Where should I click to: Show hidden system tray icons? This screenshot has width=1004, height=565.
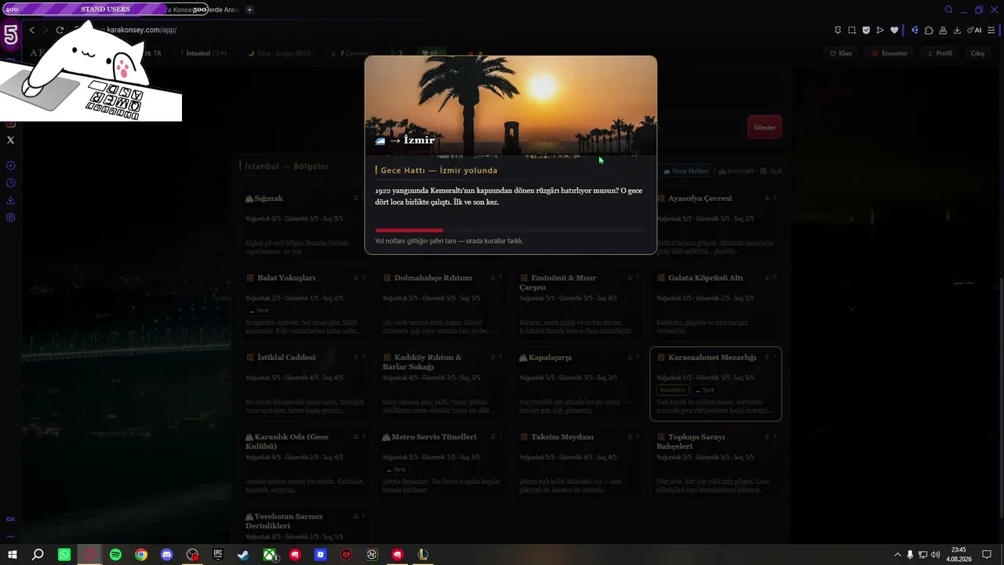coord(898,555)
